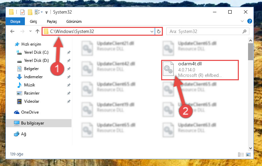Switch to large thumbnails view icon

click(248, 154)
